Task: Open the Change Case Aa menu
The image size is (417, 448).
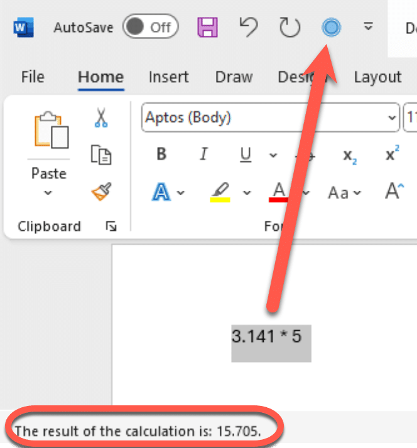Action: (344, 193)
